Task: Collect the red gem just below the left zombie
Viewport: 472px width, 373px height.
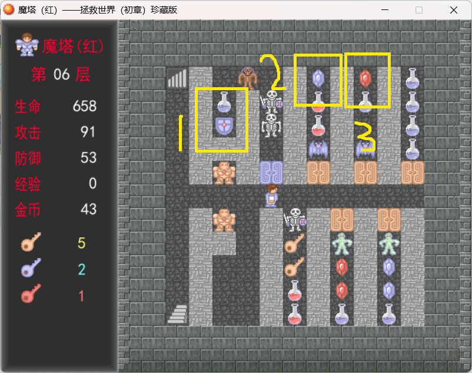Action: (342, 267)
